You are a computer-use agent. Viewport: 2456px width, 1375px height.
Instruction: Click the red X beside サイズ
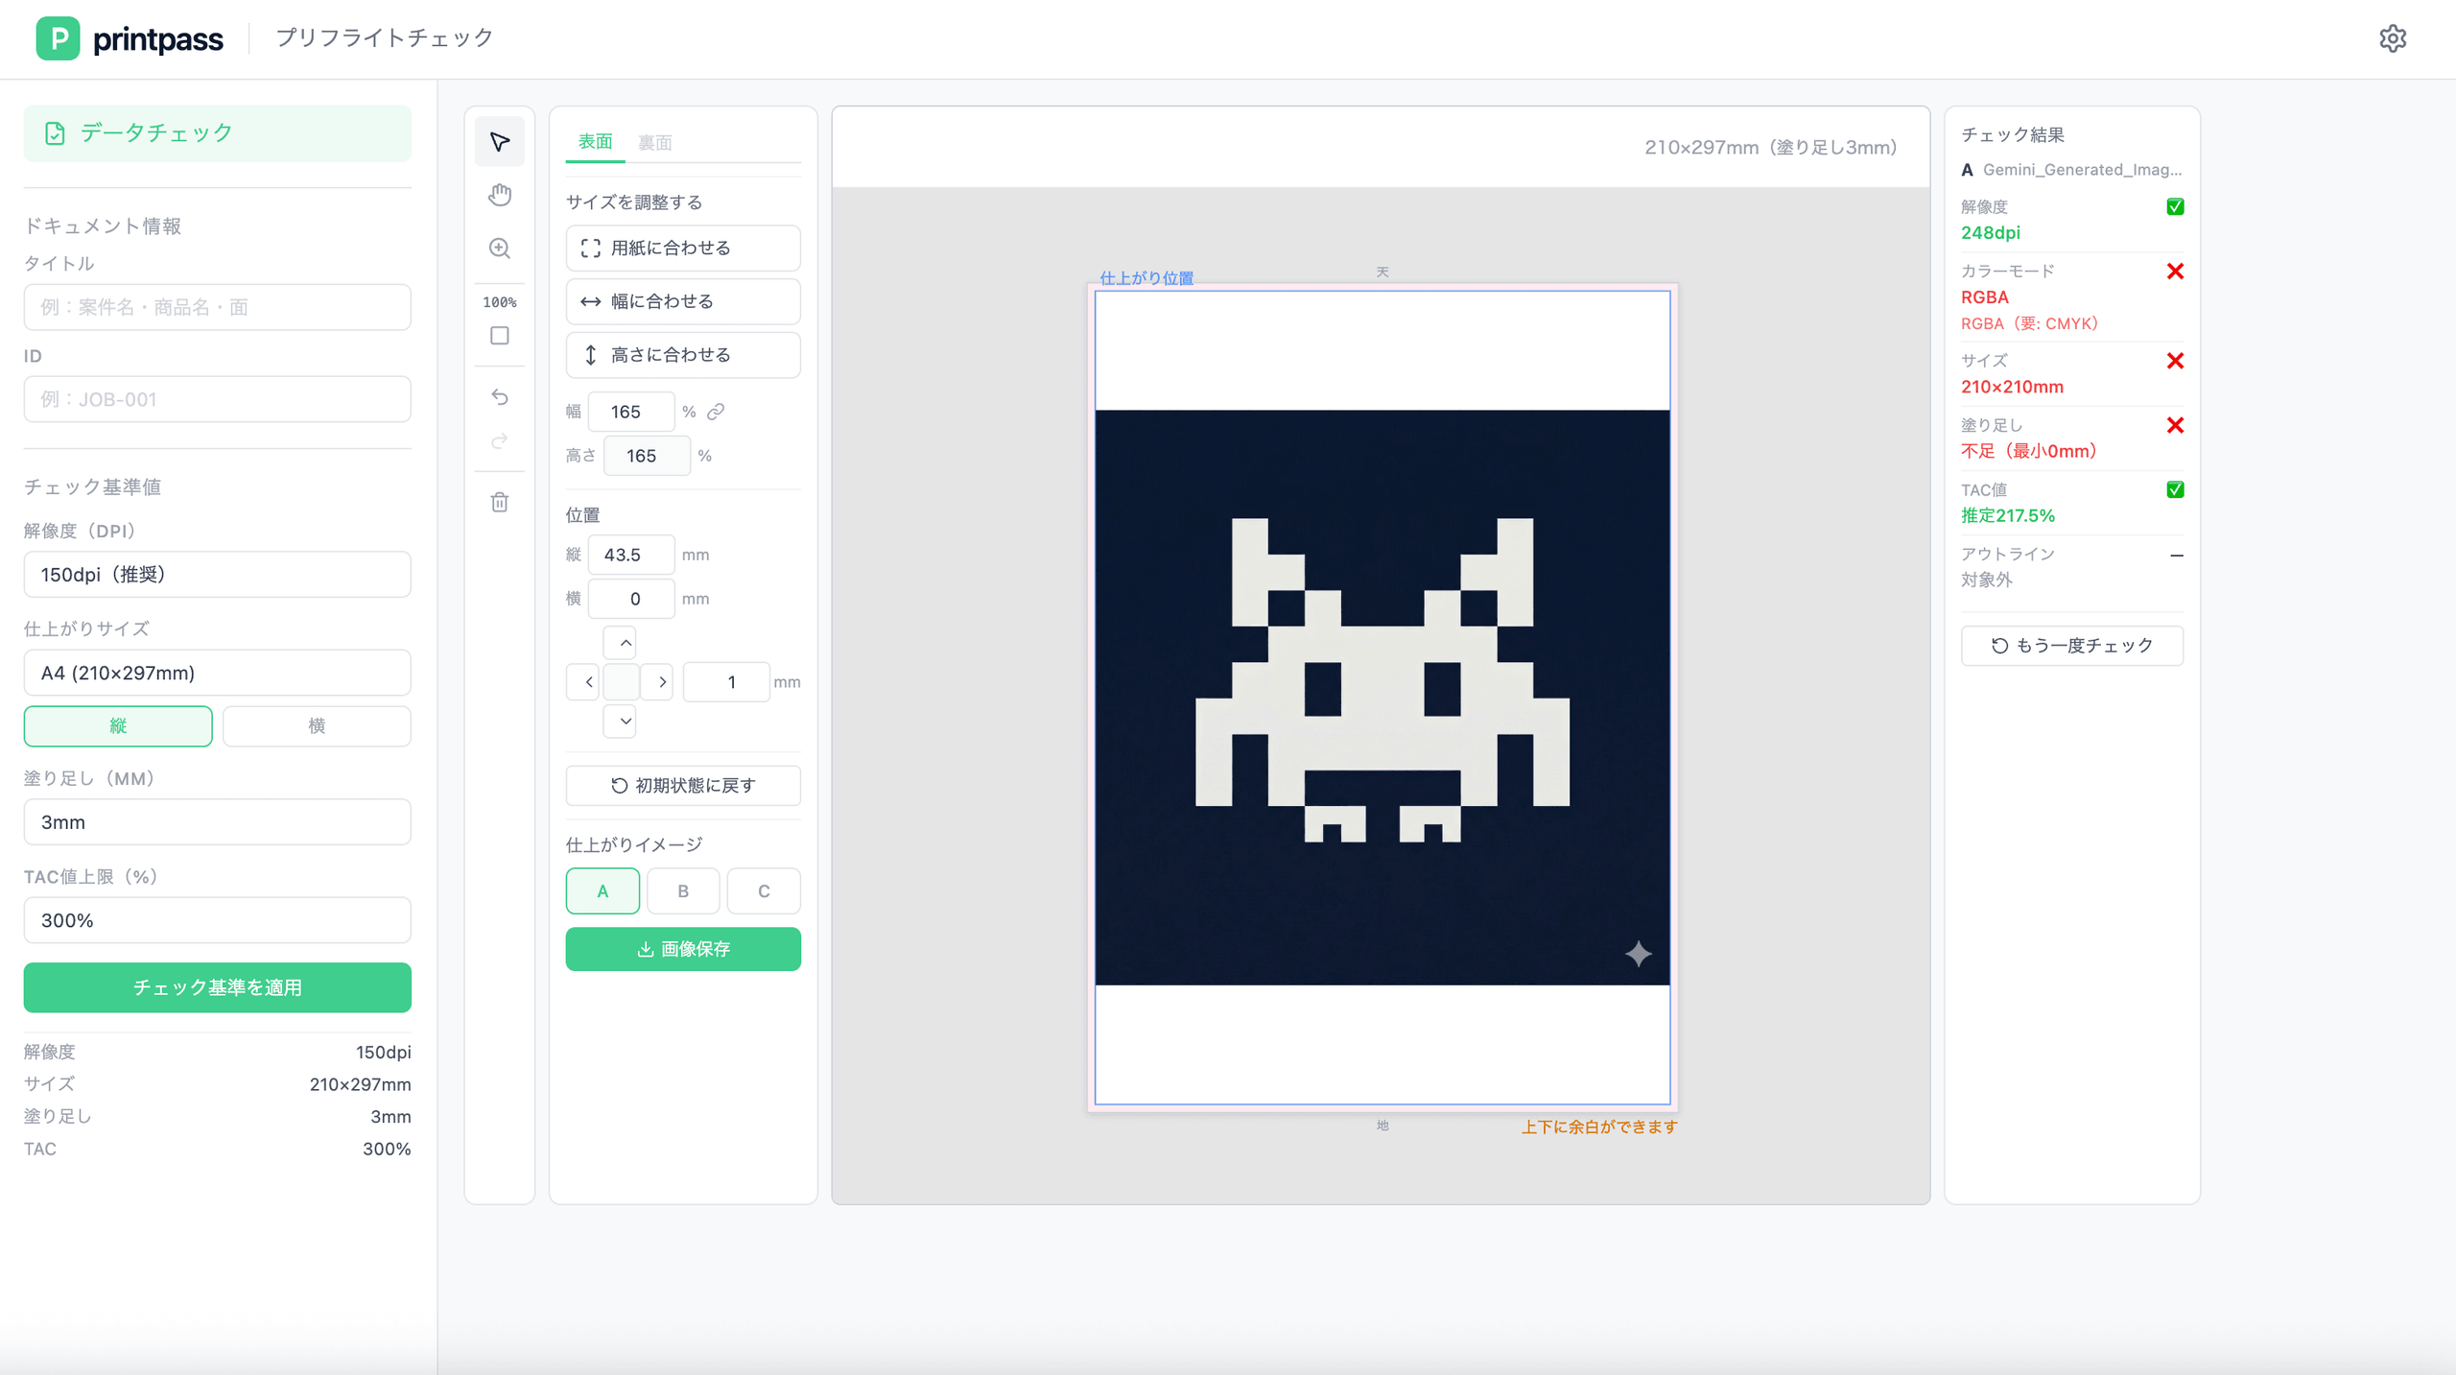[2175, 361]
